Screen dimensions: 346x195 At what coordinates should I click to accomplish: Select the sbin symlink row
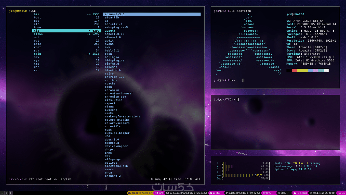[x=66, y=54]
